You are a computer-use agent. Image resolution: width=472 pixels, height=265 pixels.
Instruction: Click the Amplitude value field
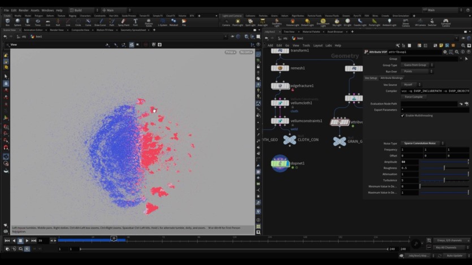tap(409, 162)
